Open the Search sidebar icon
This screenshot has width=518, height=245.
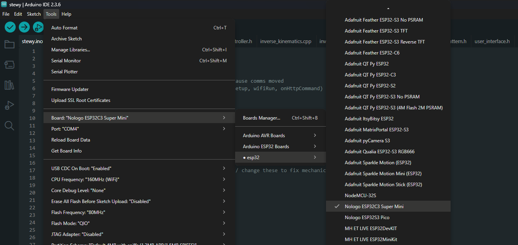tap(9, 126)
